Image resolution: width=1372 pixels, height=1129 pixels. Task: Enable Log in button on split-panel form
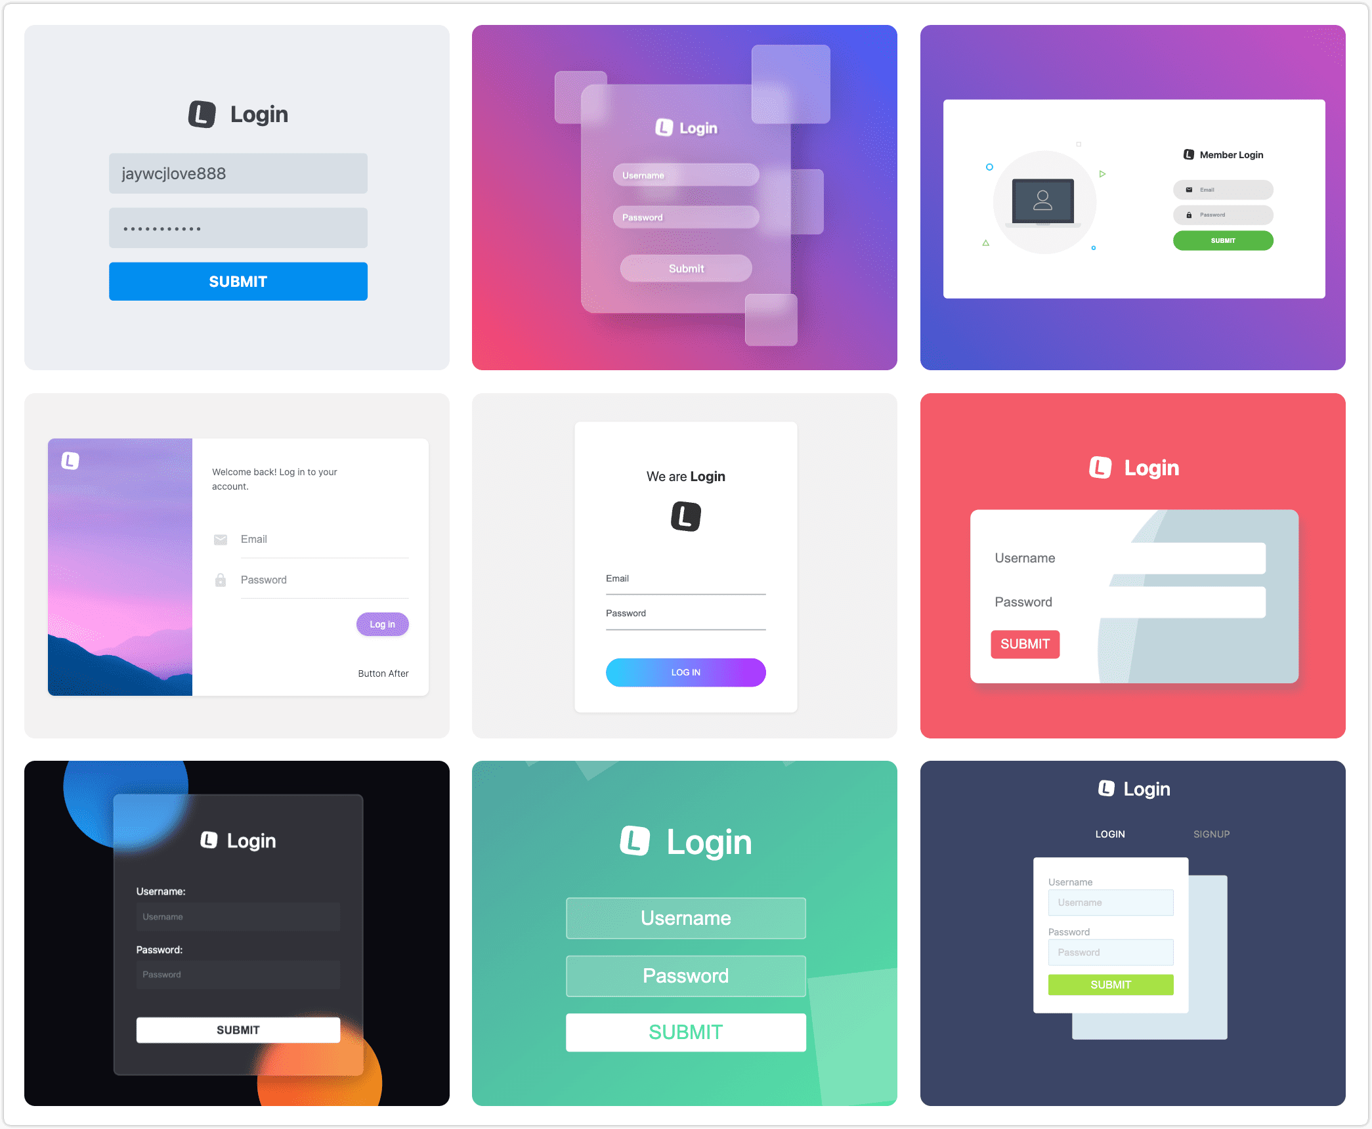coord(386,624)
